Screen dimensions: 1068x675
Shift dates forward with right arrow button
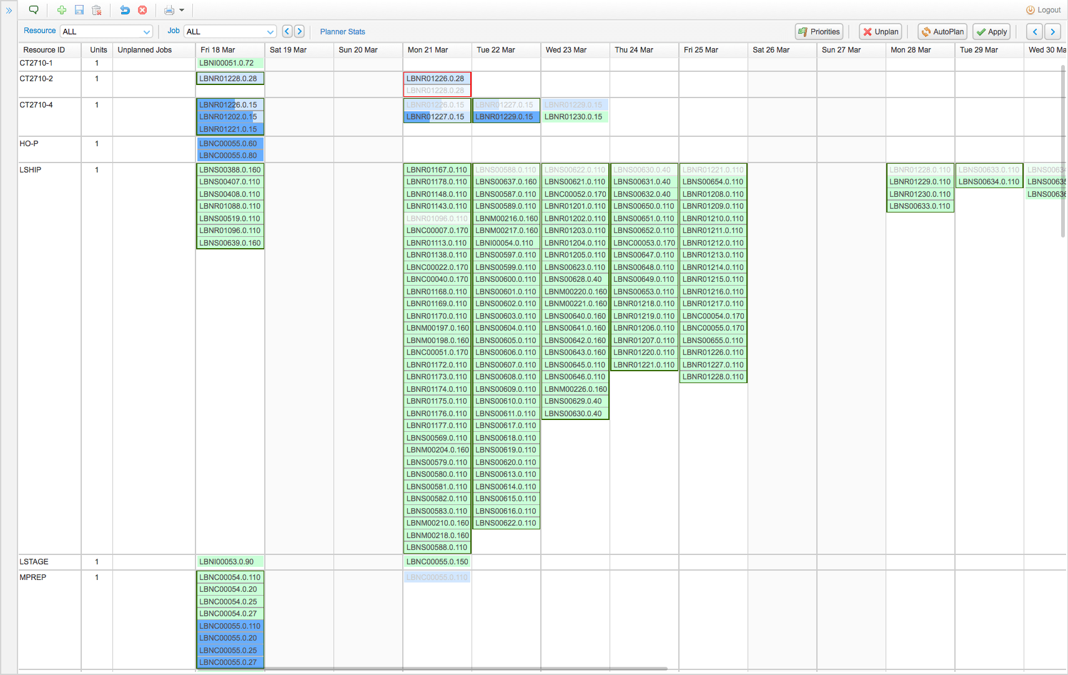point(1053,32)
